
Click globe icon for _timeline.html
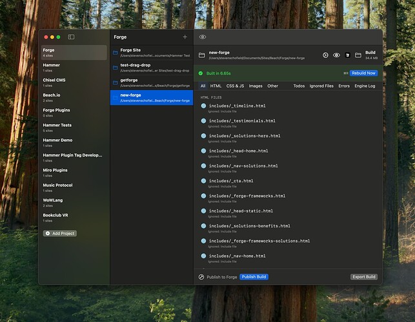pos(203,106)
